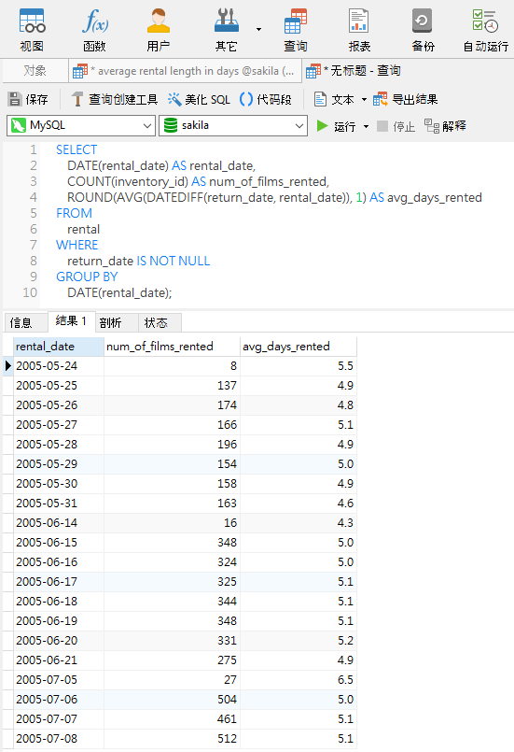The width and height of the screenshot is (514, 752).
Task: Switch to average rental length query tab
Action: pyautogui.click(x=186, y=71)
